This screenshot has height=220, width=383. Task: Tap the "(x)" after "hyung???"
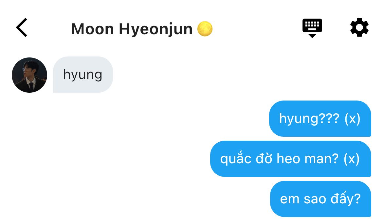pyautogui.click(x=352, y=119)
